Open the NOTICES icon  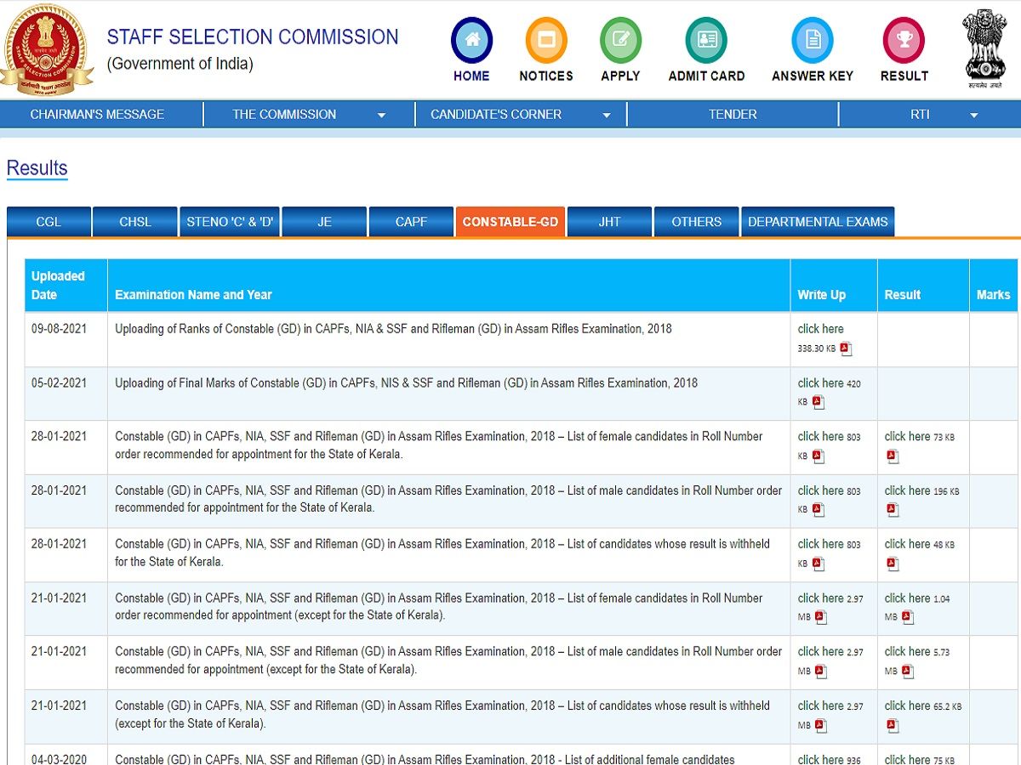(x=546, y=40)
